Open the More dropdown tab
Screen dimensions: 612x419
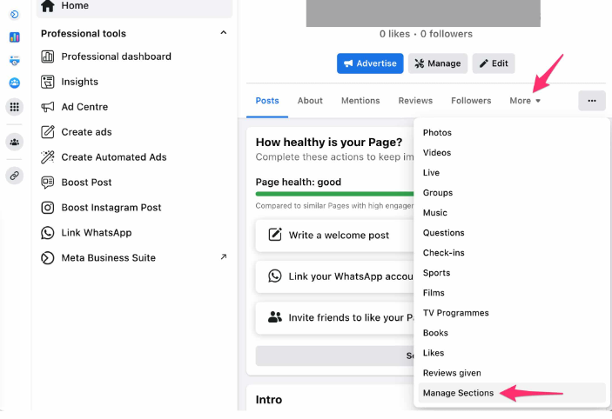pos(525,101)
